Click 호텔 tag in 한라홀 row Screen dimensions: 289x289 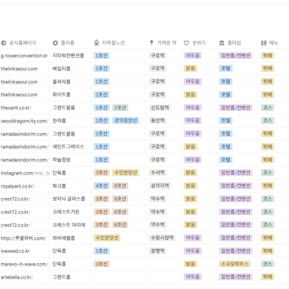tap(225, 120)
